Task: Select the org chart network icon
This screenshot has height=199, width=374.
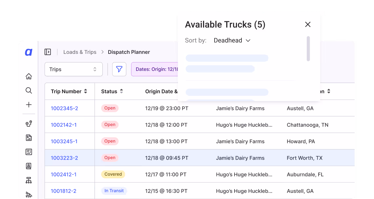Action: [29, 180]
